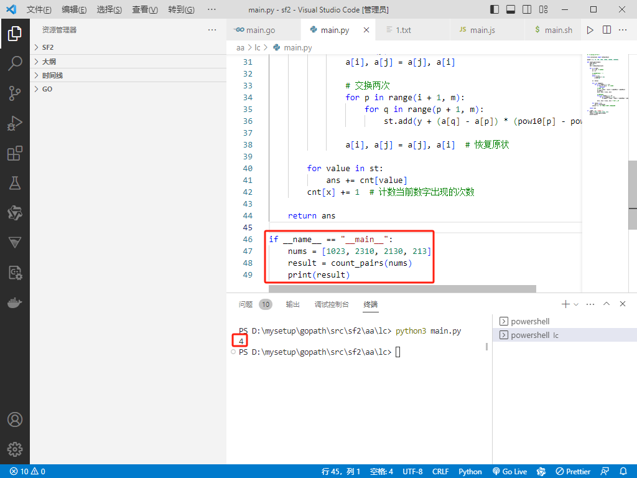
Task: Open notifications bell in status bar
Action: point(623,472)
